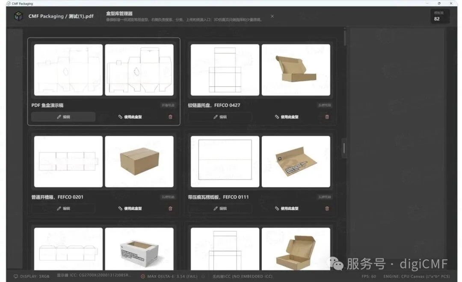Click ENGINE: CPU Canvas status entry
This screenshot has height=282, width=462.
tap(417, 276)
